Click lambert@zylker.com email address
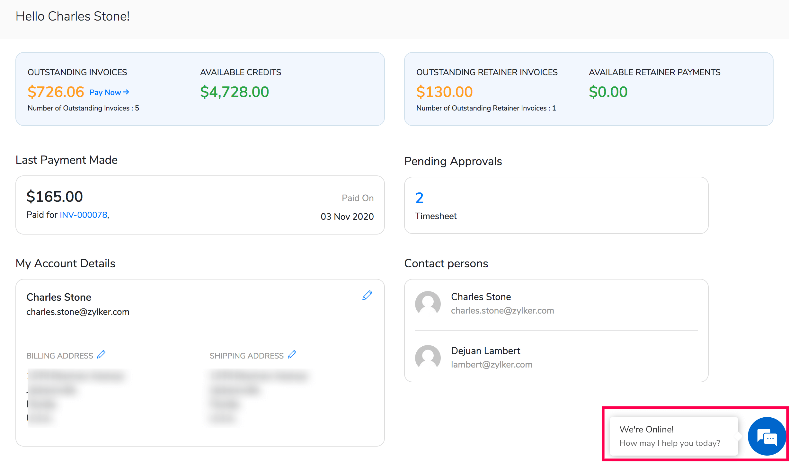 tap(492, 365)
